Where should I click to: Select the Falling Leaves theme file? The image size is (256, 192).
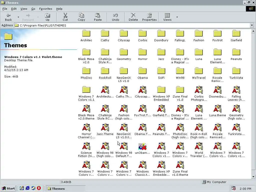(236, 94)
